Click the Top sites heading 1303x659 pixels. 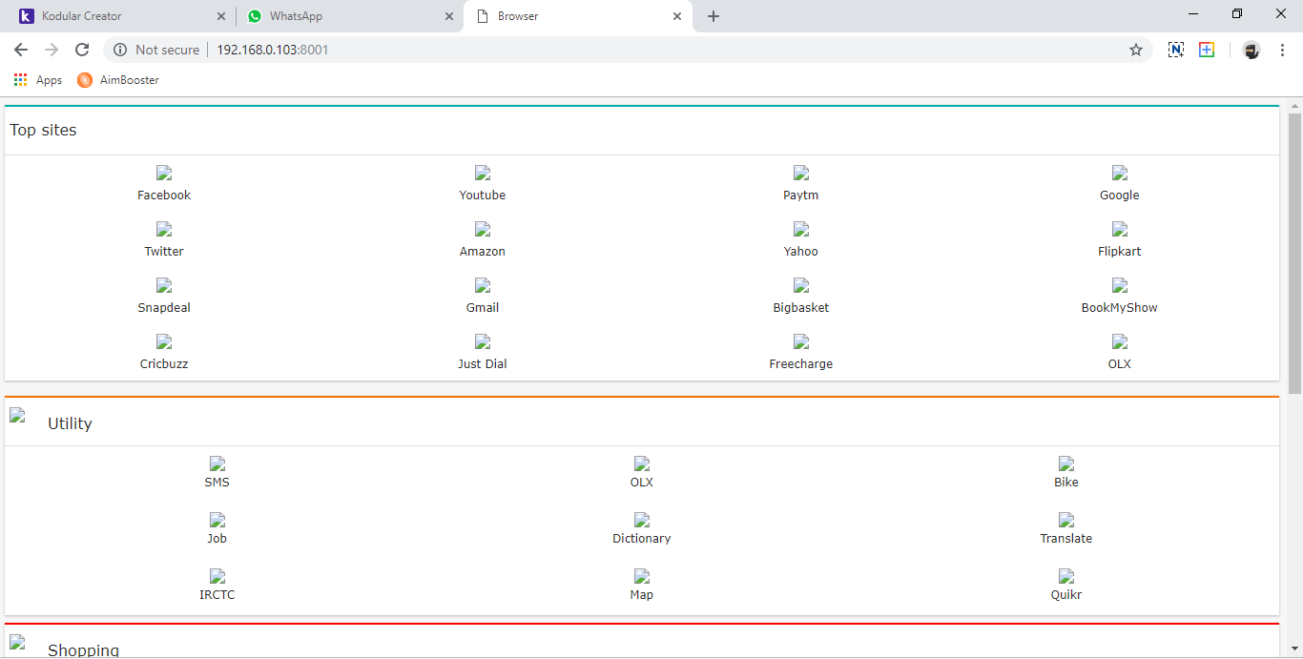pyautogui.click(x=43, y=131)
